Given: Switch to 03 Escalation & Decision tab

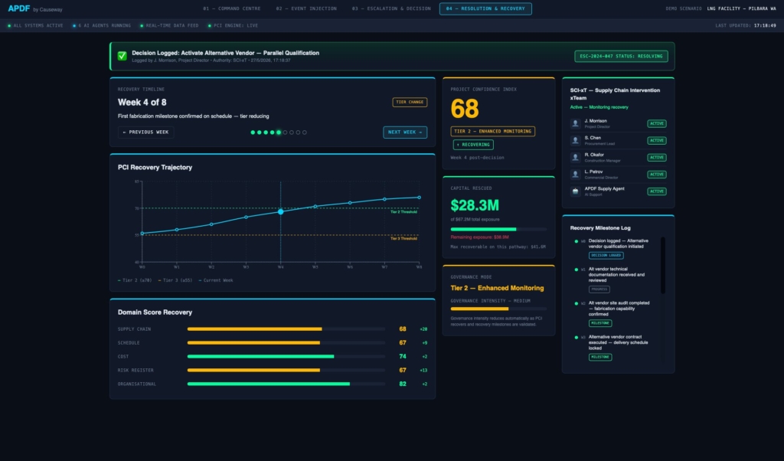Looking at the screenshot, I should pos(391,8).
